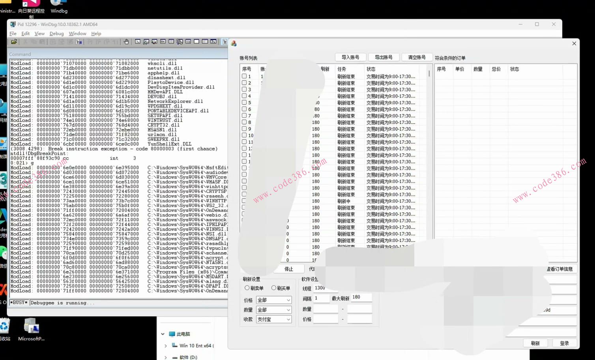Open the 价格 dropdown in 刷新设置
Image resolution: width=595 pixels, height=360 pixels.
pos(274,300)
